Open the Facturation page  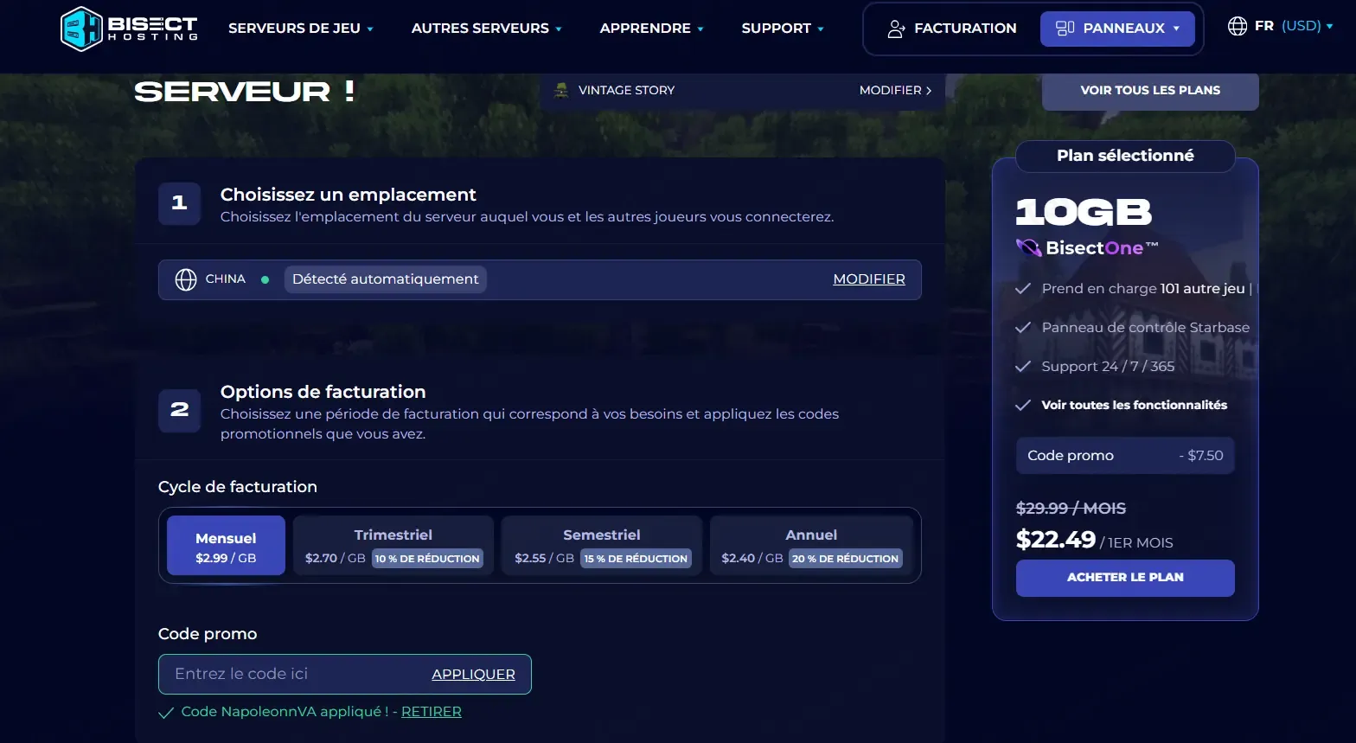(x=952, y=29)
